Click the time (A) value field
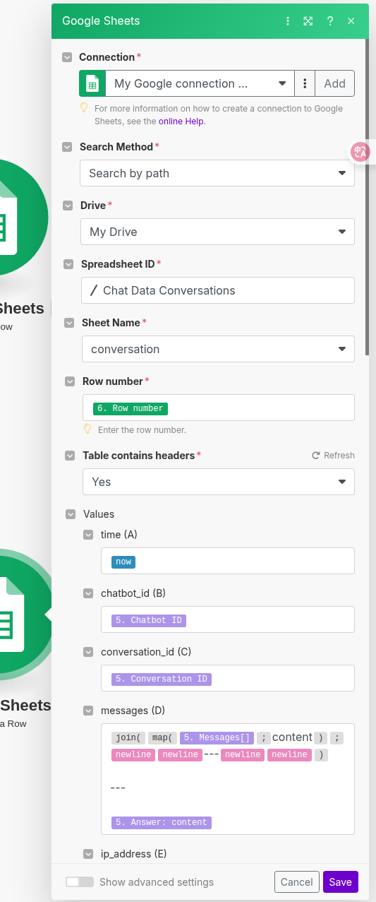Viewport: 376px width, 902px height. [228, 561]
